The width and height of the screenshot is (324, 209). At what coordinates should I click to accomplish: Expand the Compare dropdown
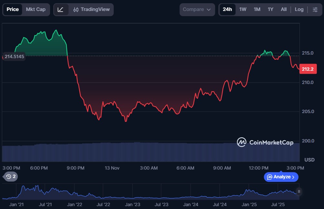click(197, 9)
